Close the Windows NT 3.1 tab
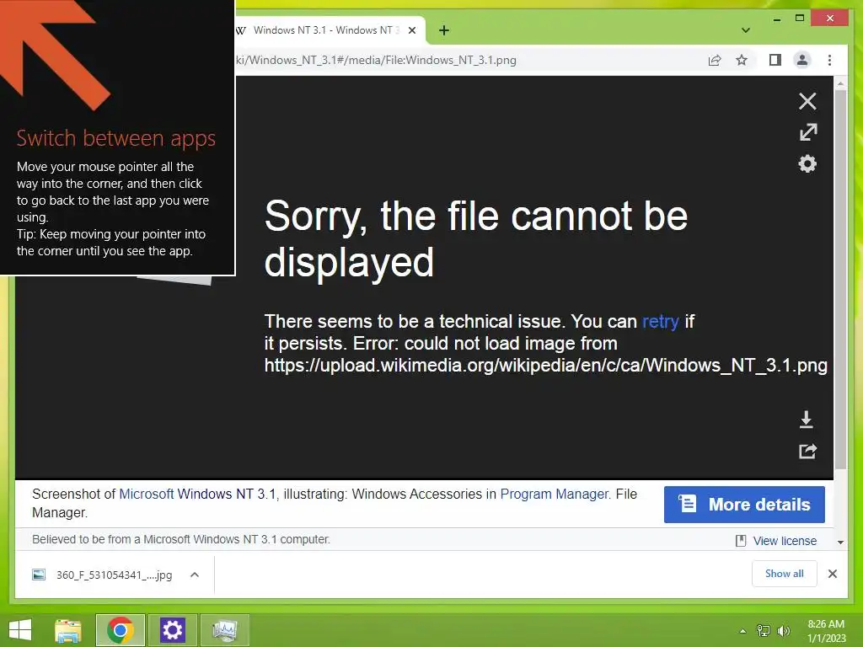 411,30
